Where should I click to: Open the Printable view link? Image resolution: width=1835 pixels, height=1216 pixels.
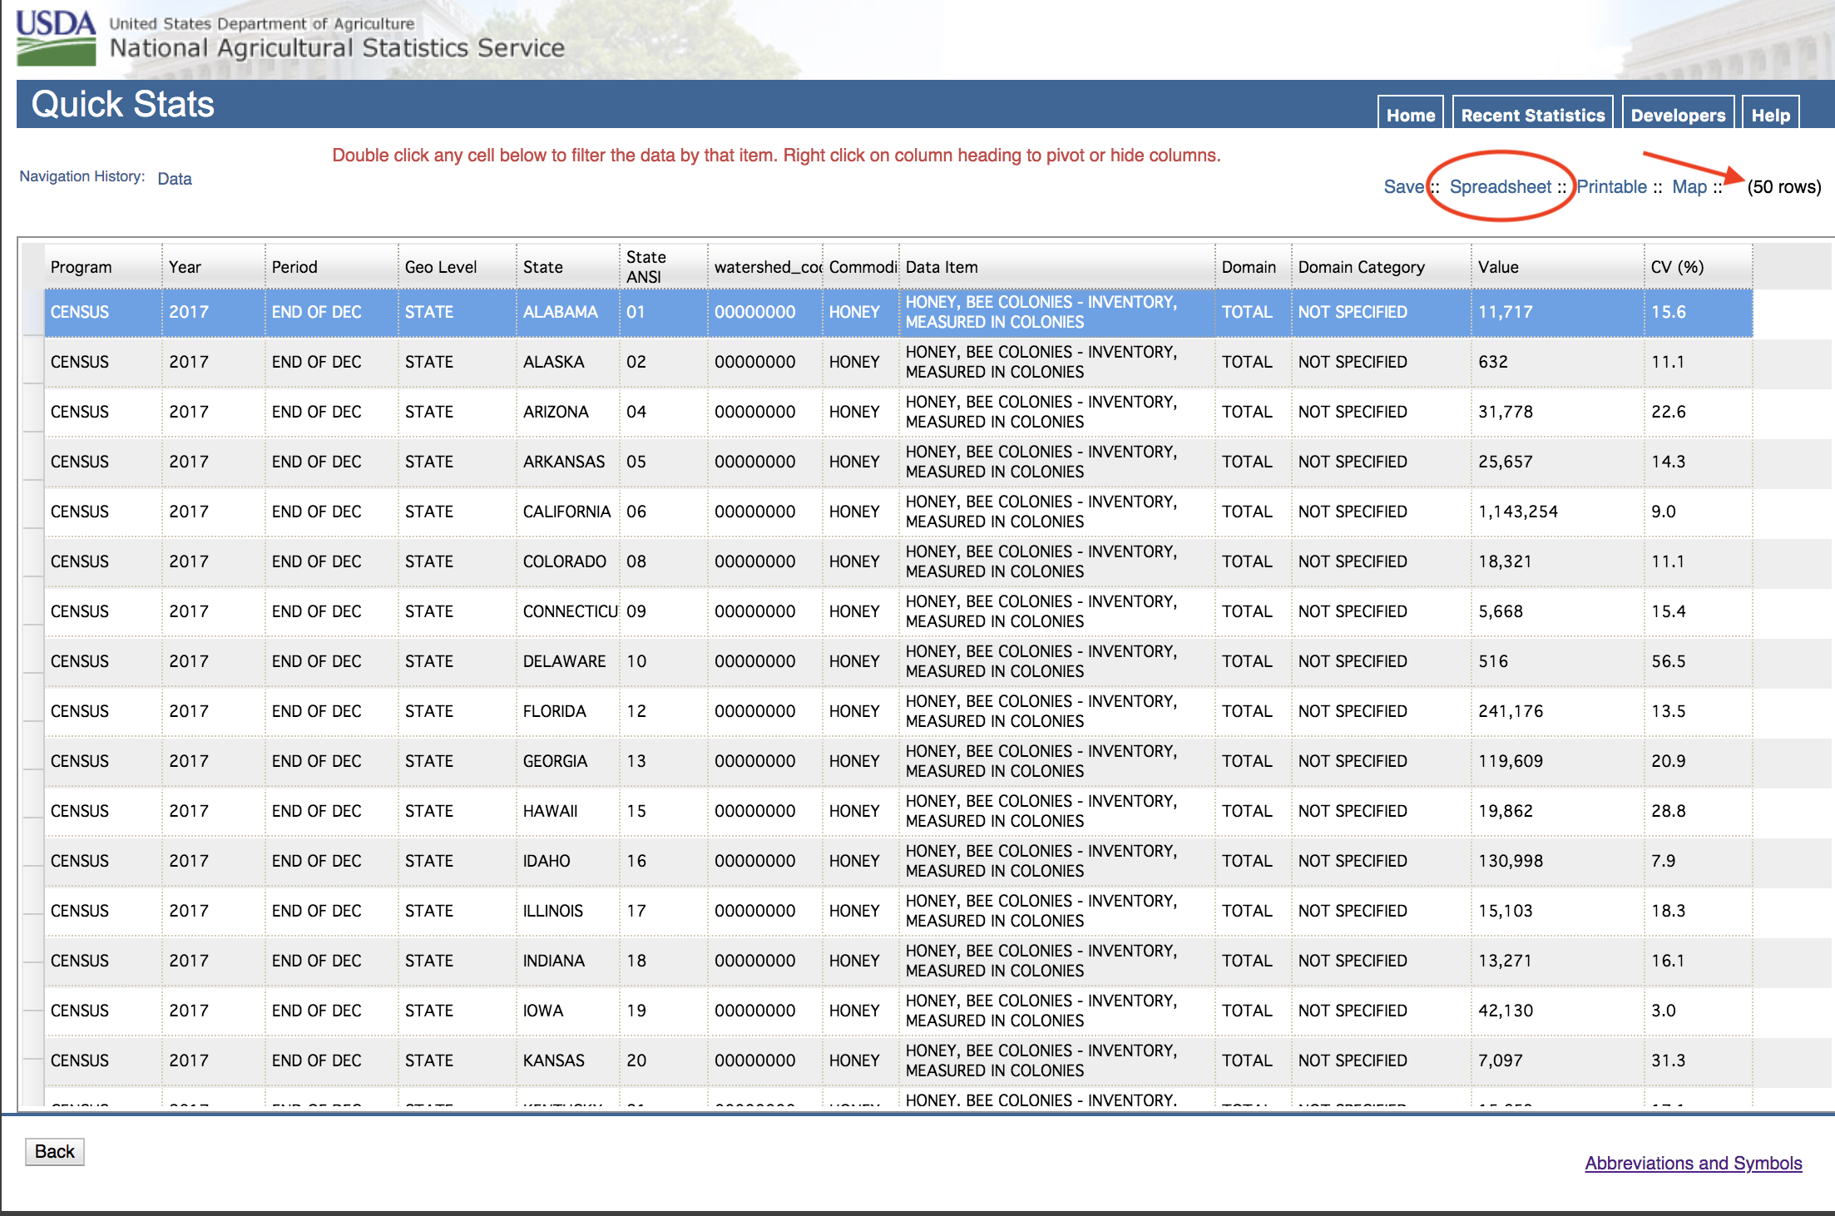1611,187
